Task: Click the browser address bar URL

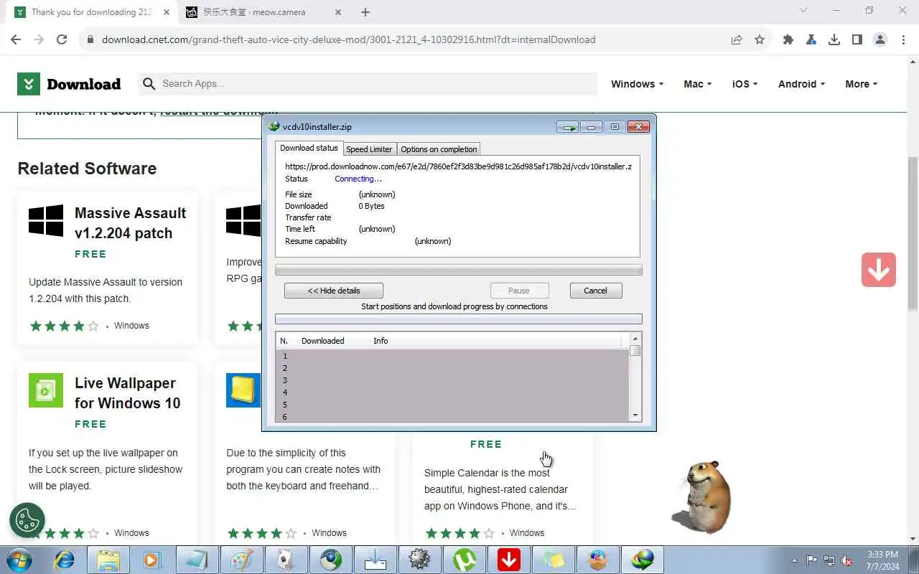Action: point(349,39)
